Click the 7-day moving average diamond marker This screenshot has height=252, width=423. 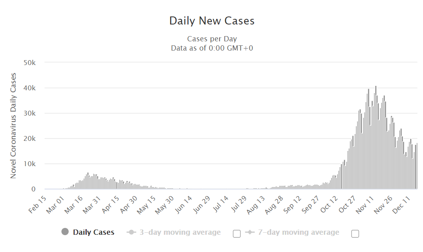click(250, 232)
